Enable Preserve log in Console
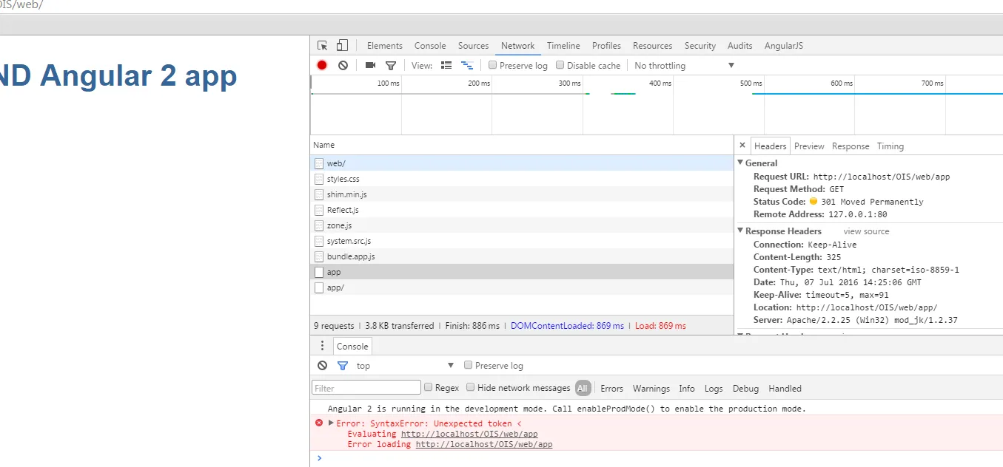The height and width of the screenshot is (467, 1003). [469, 365]
